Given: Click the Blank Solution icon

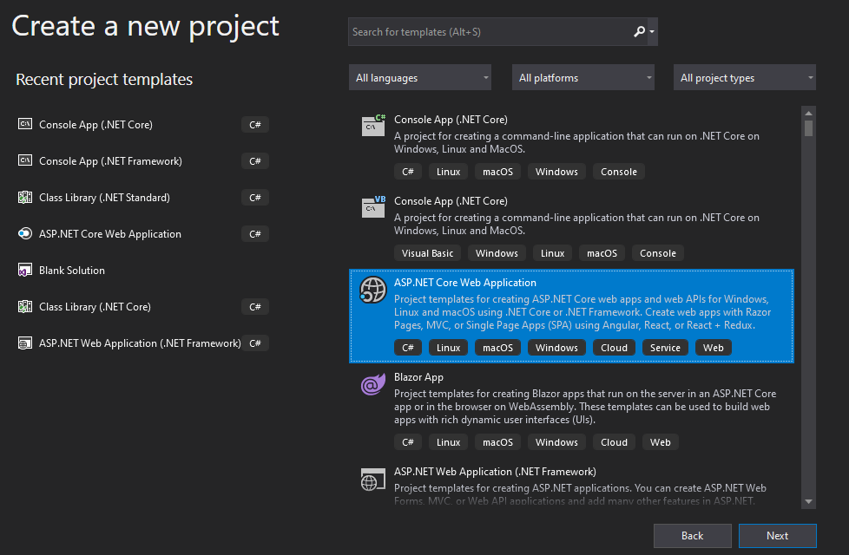Looking at the screenshot, I should click(25, 270).
